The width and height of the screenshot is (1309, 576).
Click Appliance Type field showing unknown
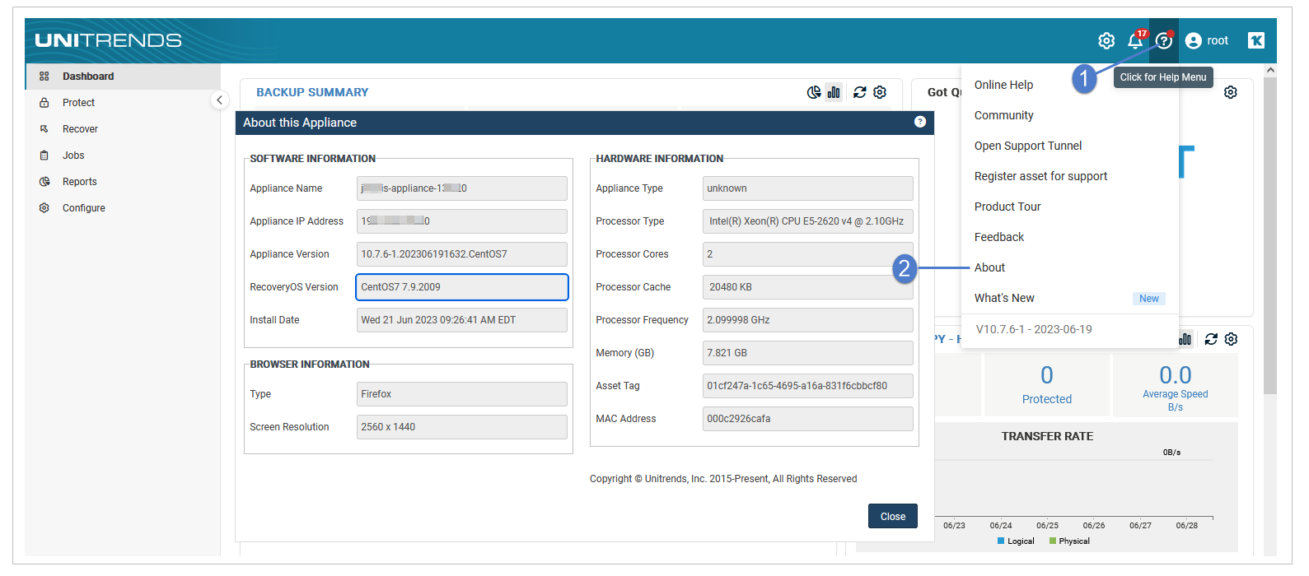(808, 188)
